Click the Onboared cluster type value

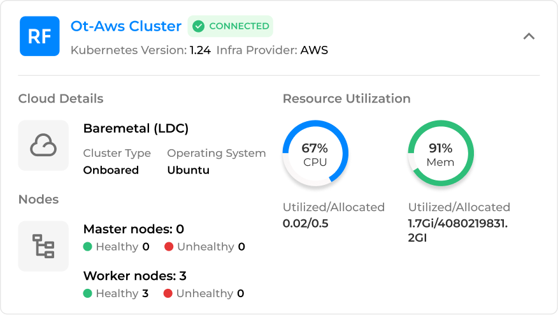(x=111, y=170)
